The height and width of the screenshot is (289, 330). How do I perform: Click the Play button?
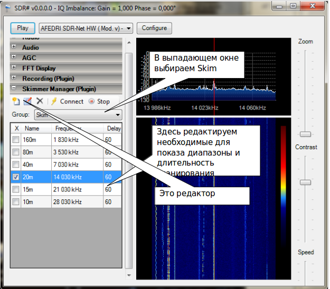point(23,28)
